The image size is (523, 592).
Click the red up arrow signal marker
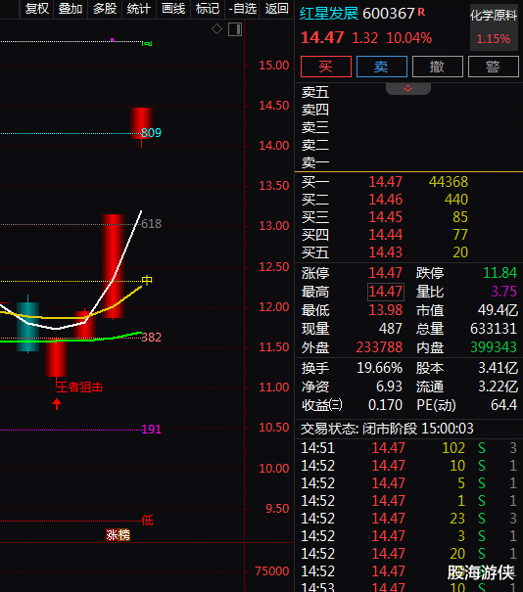click(57, 404)
